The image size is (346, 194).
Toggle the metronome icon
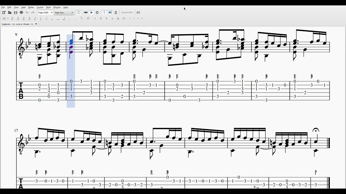pos(116,12)
